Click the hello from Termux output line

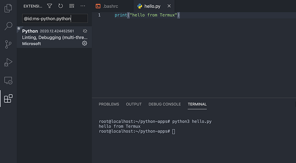tap(120, 126)
